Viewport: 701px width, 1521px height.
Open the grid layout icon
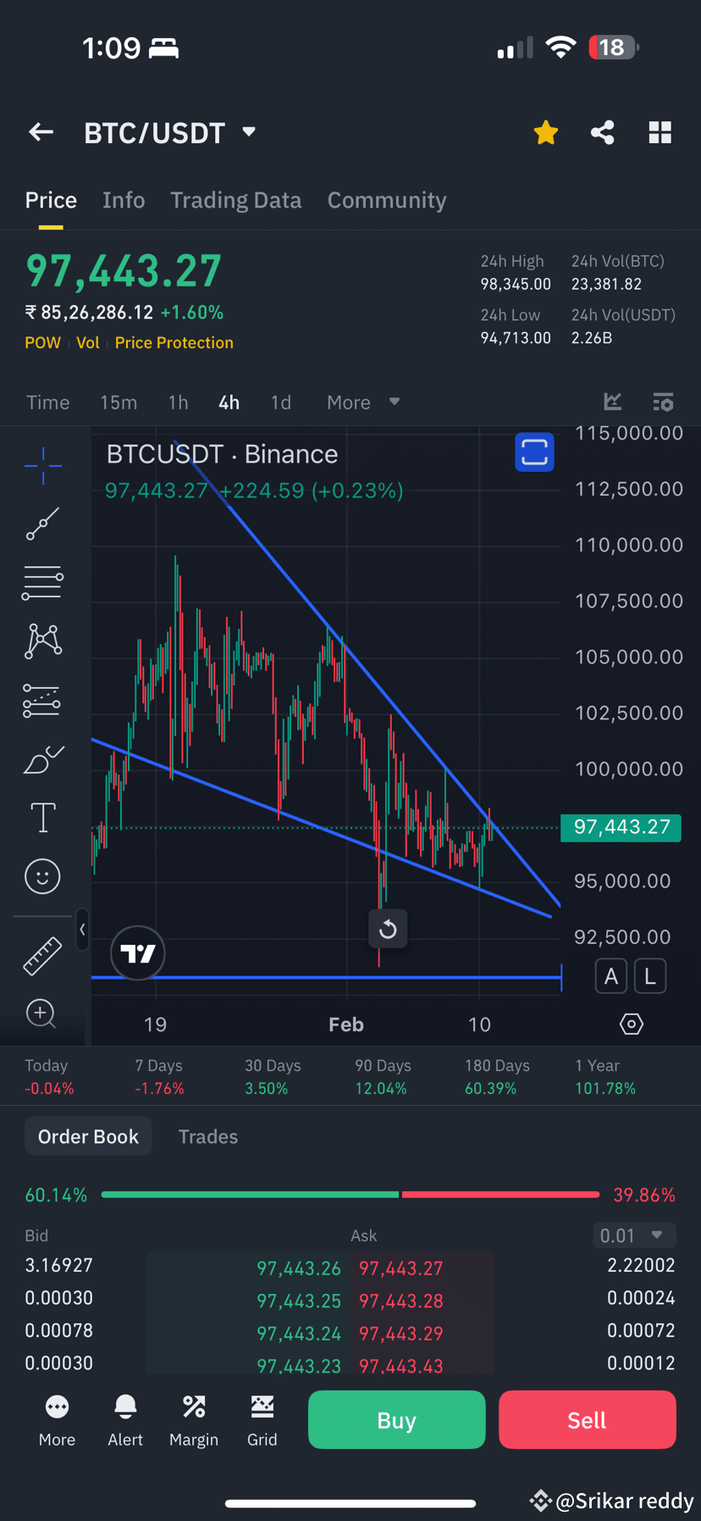pyautogui.click(x=660, y=132)
